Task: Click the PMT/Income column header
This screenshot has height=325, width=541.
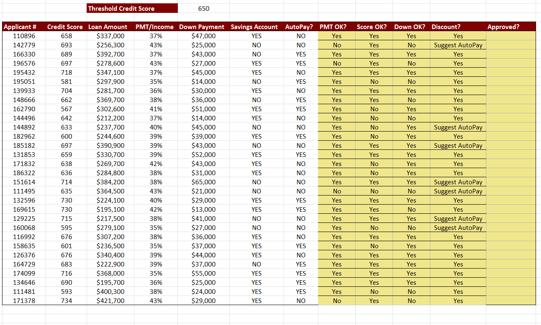Action: click(154, 27)
